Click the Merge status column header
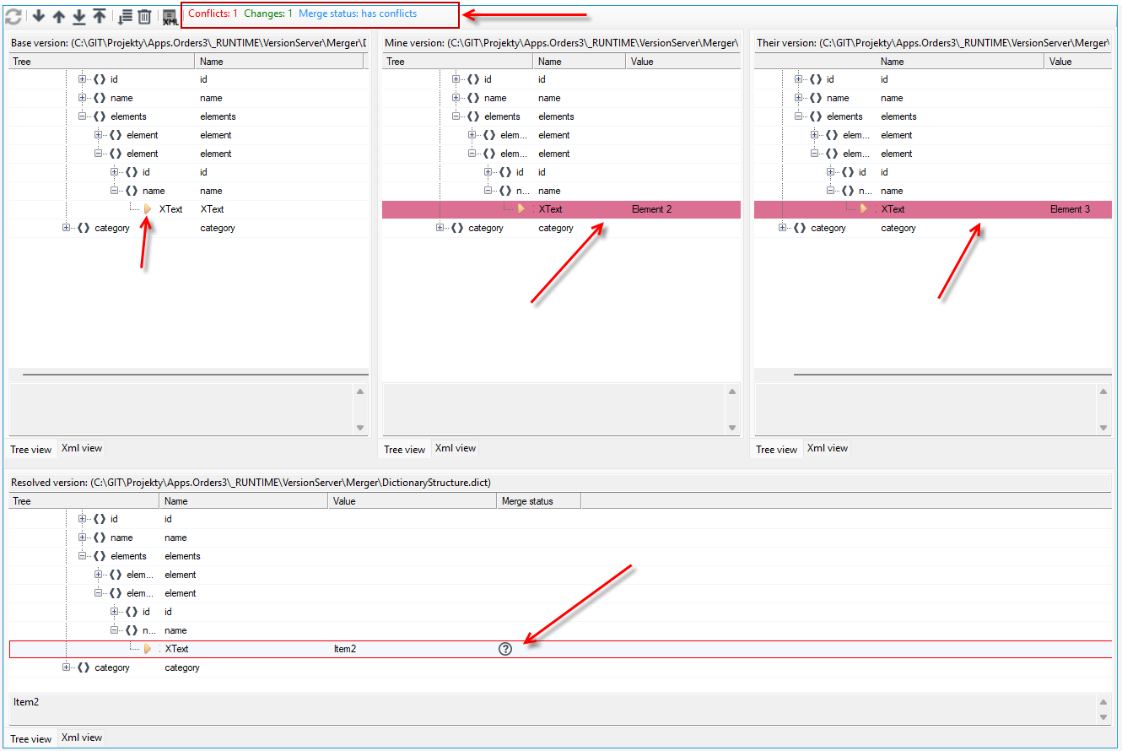The image size is (1122, 751). click(538, 501)
